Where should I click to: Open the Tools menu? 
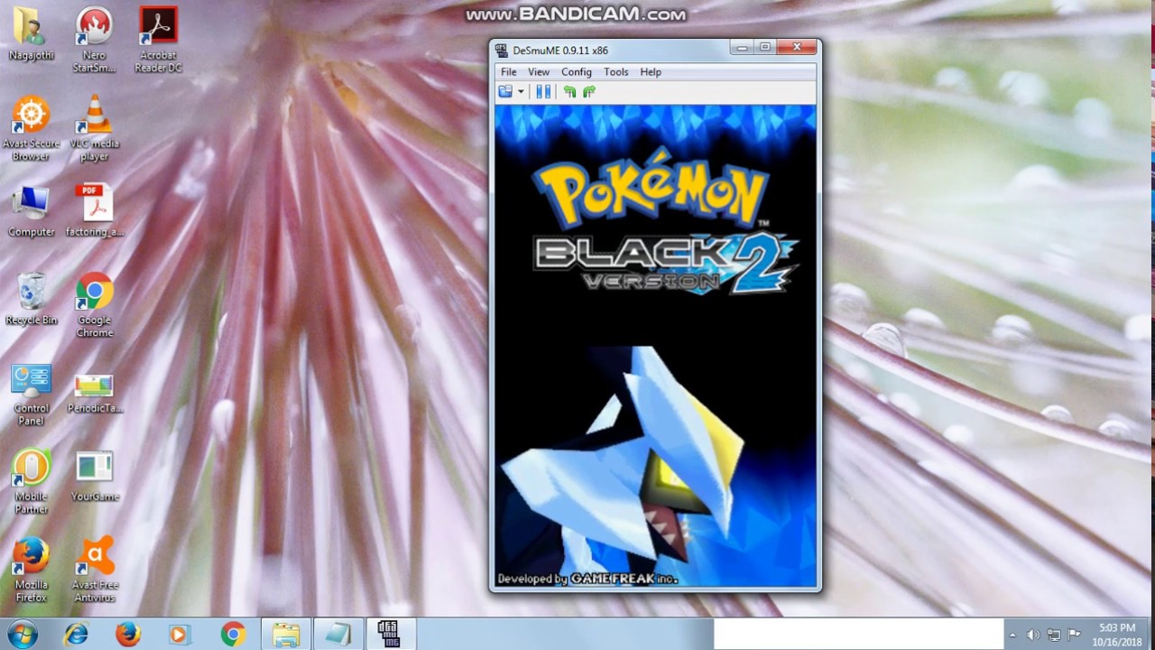616,72
